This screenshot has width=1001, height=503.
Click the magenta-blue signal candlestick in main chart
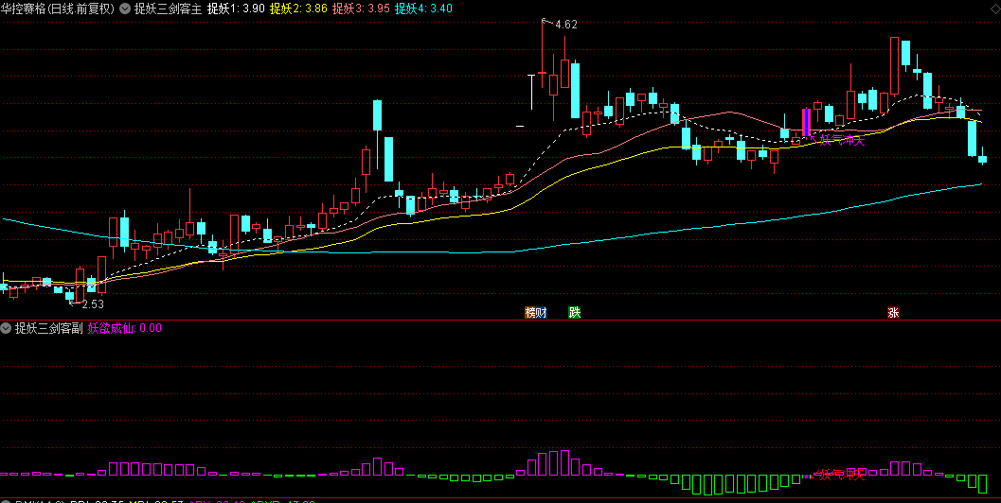click(x=806, y=122)
